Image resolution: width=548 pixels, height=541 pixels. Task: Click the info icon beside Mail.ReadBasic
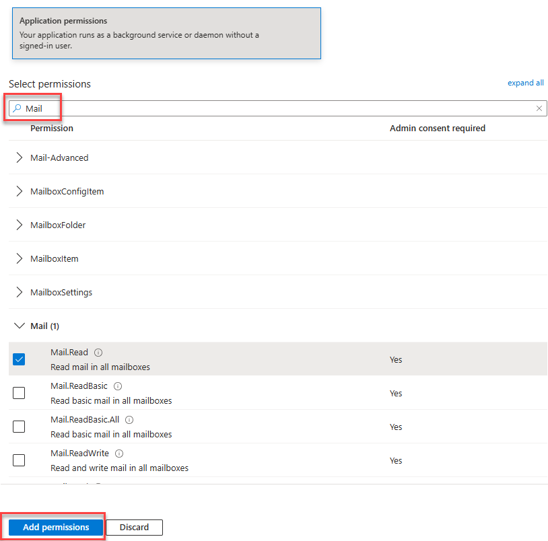point(118,386)
